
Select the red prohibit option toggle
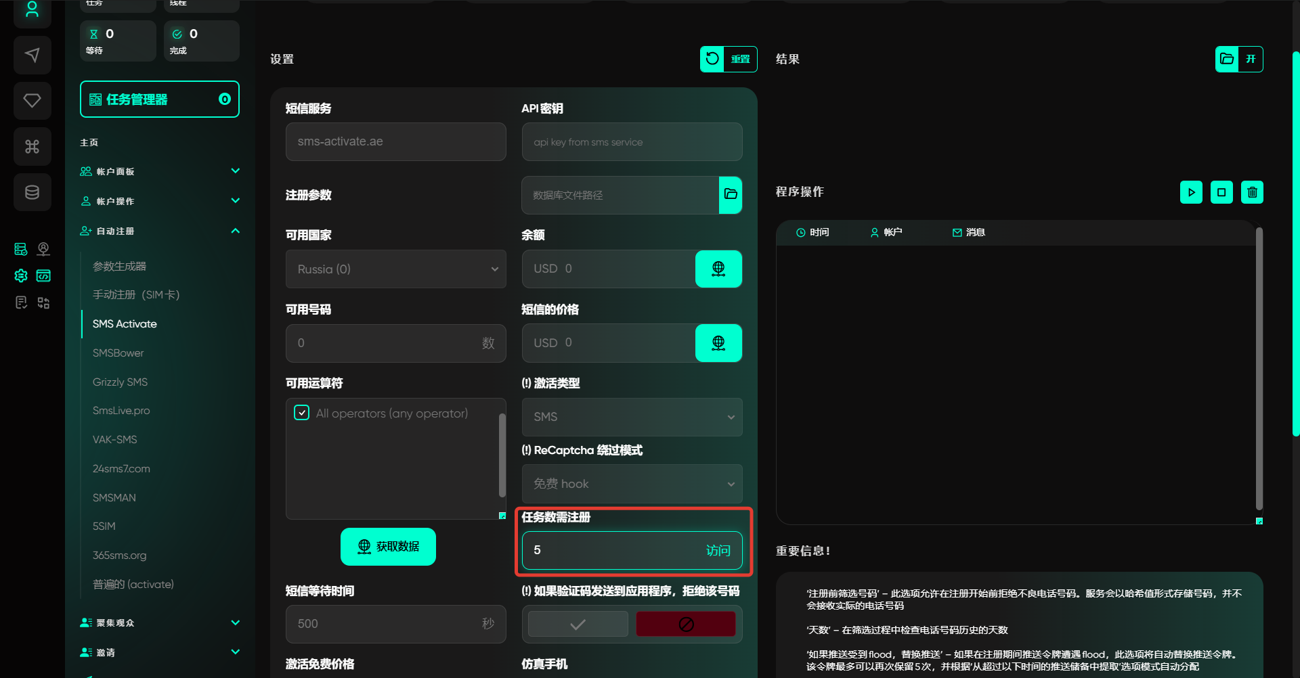pyautogui.click(x=686, y=624)
